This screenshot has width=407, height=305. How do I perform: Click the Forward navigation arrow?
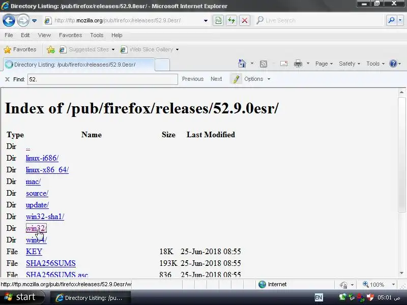click(x=23, y=20)
